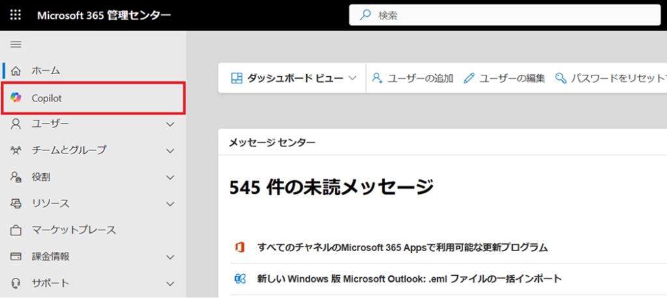Click the Marketplace bag icon

point(16,230)
